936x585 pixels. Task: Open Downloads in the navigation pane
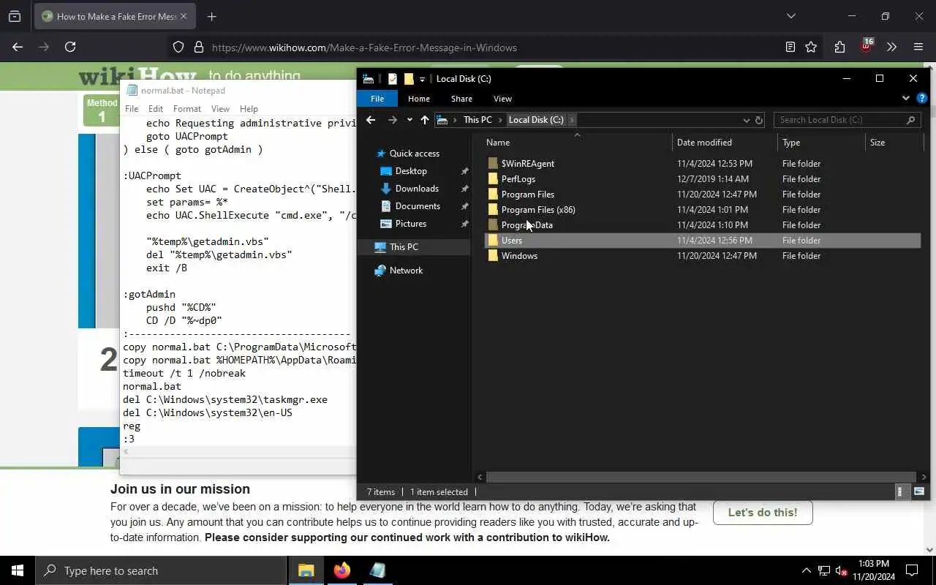(x=417, y=189)
